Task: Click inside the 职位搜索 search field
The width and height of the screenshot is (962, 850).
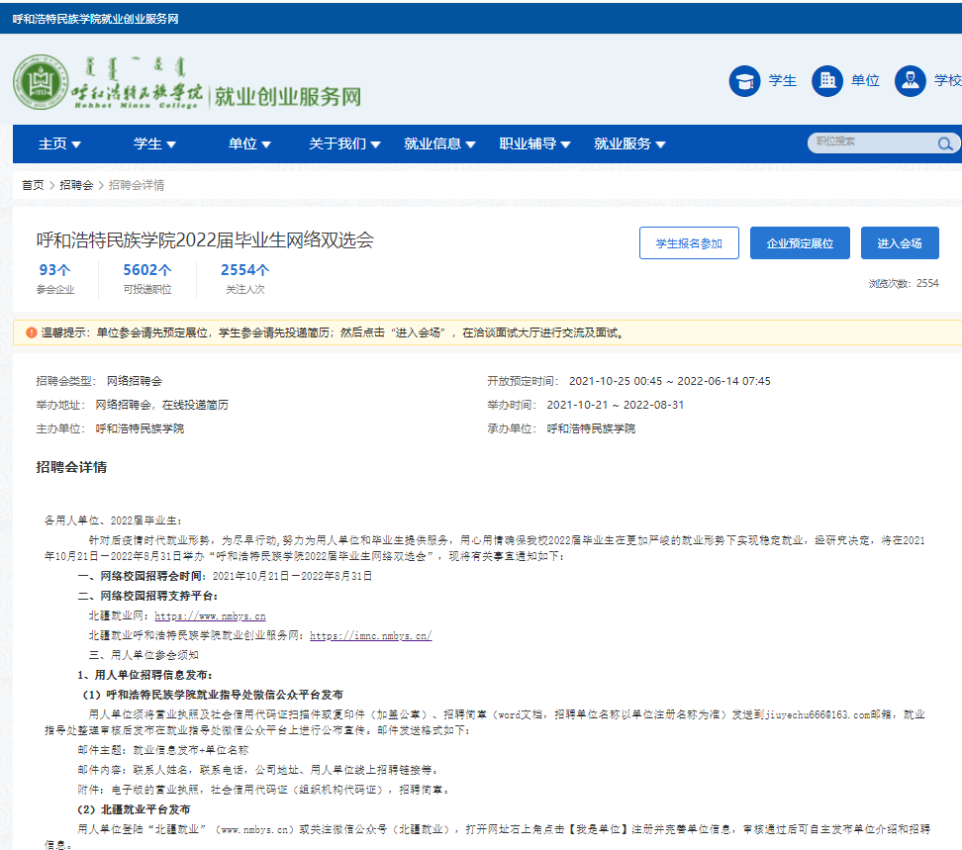Action: coord(871,142)
